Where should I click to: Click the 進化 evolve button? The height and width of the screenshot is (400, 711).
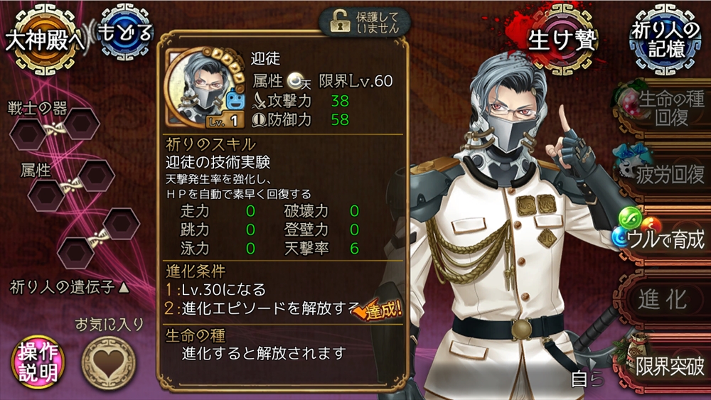662,300
